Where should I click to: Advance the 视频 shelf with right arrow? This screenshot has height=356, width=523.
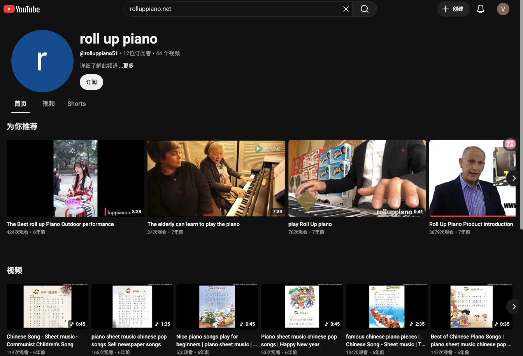(514, 307)
